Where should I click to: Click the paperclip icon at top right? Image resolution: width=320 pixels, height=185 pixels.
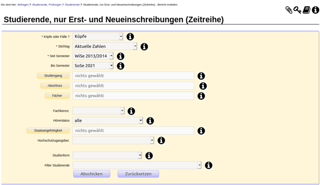[289, 10]
